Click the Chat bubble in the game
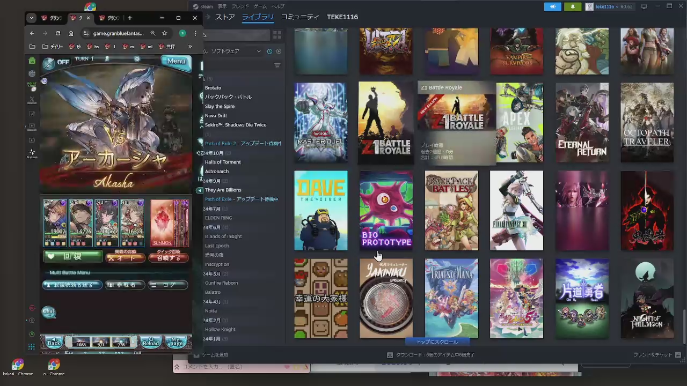 49,311
